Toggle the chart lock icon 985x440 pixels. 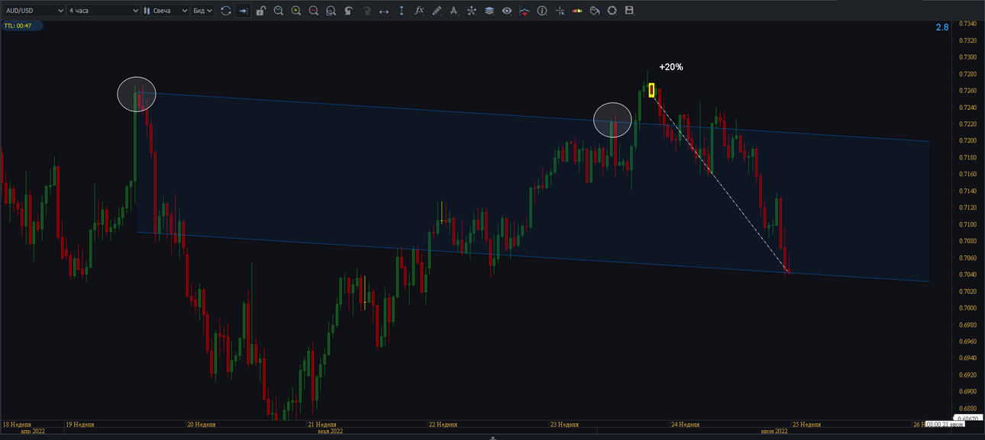[261, 11]
